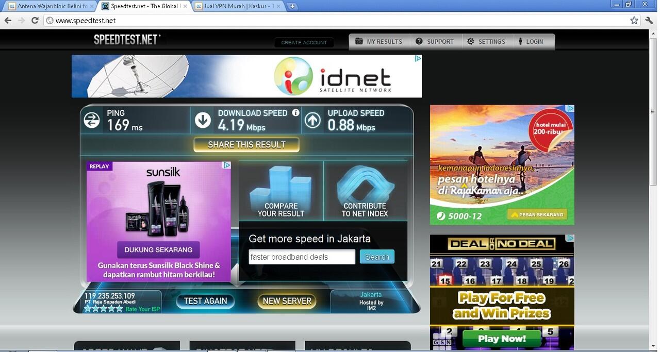660x352 pixels.
Task: Click IP address 119.235.253.109
Action: pos(109,296)
